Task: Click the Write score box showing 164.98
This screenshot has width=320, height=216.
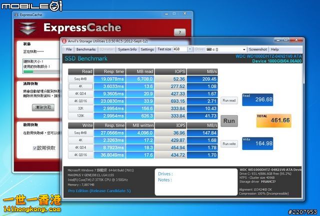Action: 258,143
